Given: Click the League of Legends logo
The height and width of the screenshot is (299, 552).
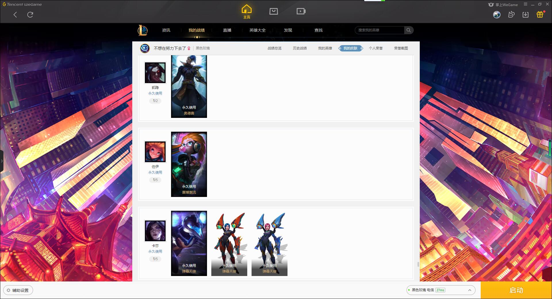Looking at the screenshot, I should pos(143,30).
